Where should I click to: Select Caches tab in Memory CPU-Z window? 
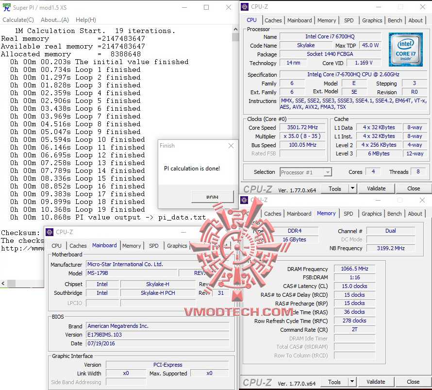click(272, 214)
